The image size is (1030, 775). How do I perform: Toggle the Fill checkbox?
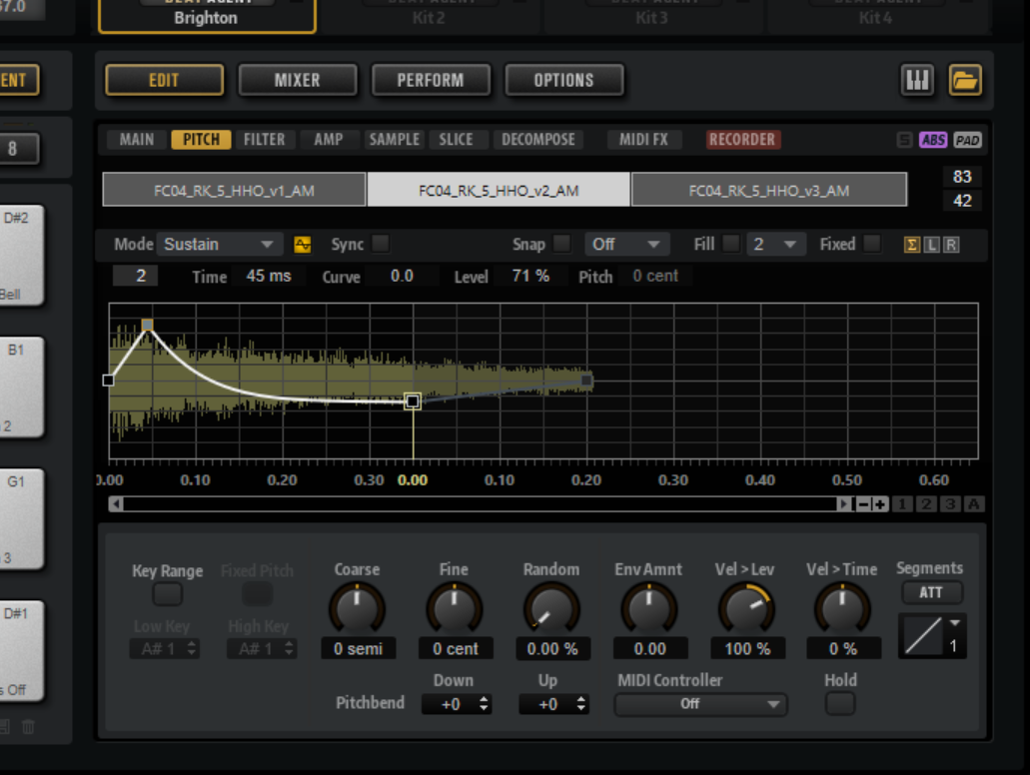[731, 244]
